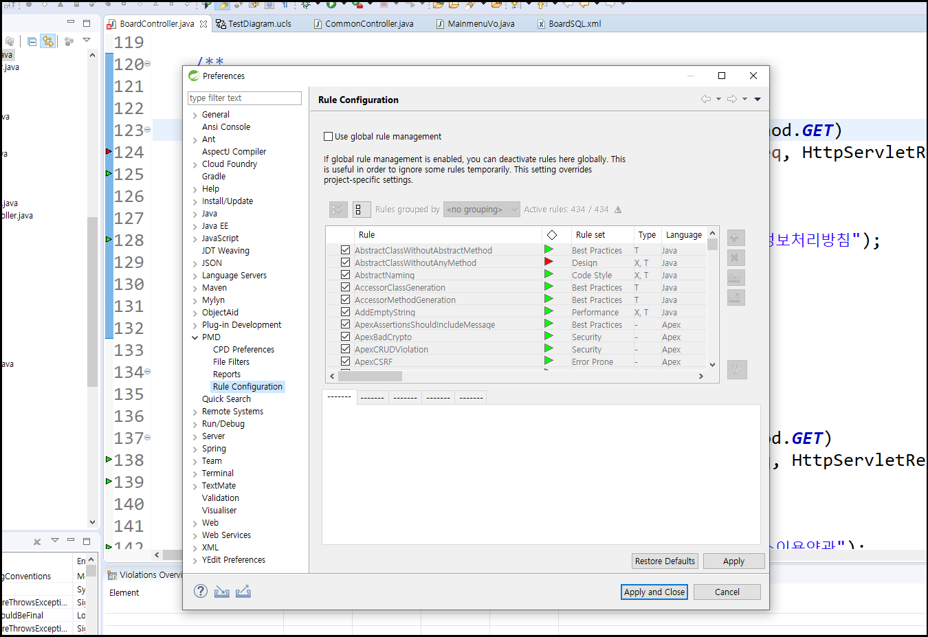Open CPD Preferences under PMD
Image resolution: width=928 pixels, height=637 pixels.
(x=243, y=350)
